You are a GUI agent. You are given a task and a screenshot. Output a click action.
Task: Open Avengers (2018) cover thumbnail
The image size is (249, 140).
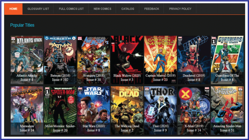tap(94, 60)
